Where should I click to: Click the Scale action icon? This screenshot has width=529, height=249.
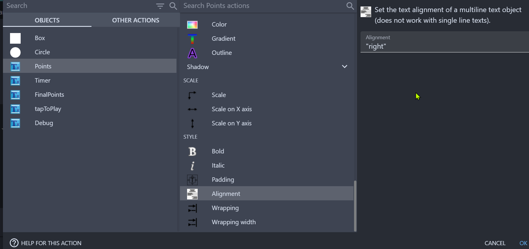tap(192, 95)
